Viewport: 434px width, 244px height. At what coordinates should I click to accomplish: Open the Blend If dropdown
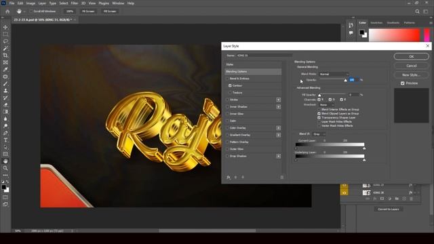coord(319,134)
